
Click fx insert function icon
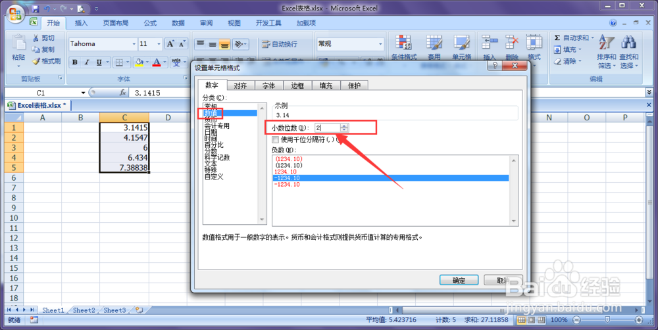coord(122,92)
